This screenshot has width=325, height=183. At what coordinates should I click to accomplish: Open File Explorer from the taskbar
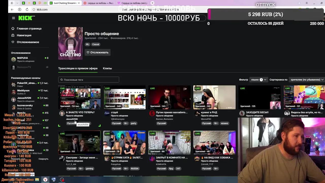click(x=37, y=180)
